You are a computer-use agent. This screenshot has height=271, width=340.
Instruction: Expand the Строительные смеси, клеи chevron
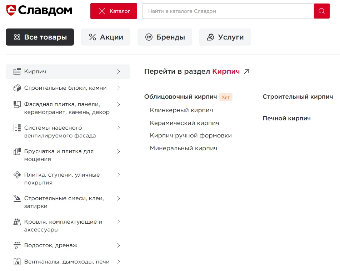click(x=119, y=198)
